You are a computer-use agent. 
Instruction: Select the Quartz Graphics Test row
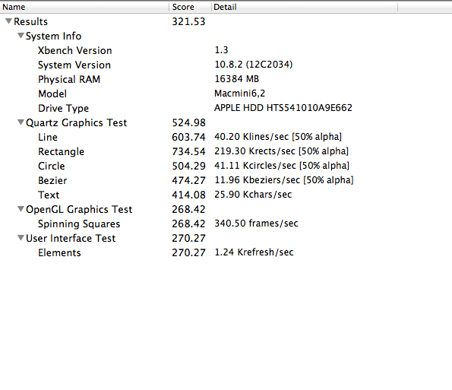(226, 122)
